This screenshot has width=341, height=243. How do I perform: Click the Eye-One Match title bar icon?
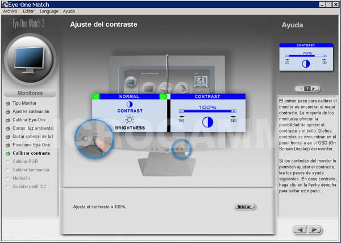point(5,5)
